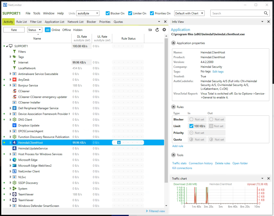The image size is (274, 216).
Task: Click the Dropbox Update icon
Action: 15,125
